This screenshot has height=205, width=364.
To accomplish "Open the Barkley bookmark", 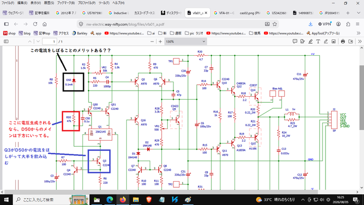I will (x=80, y=33).
